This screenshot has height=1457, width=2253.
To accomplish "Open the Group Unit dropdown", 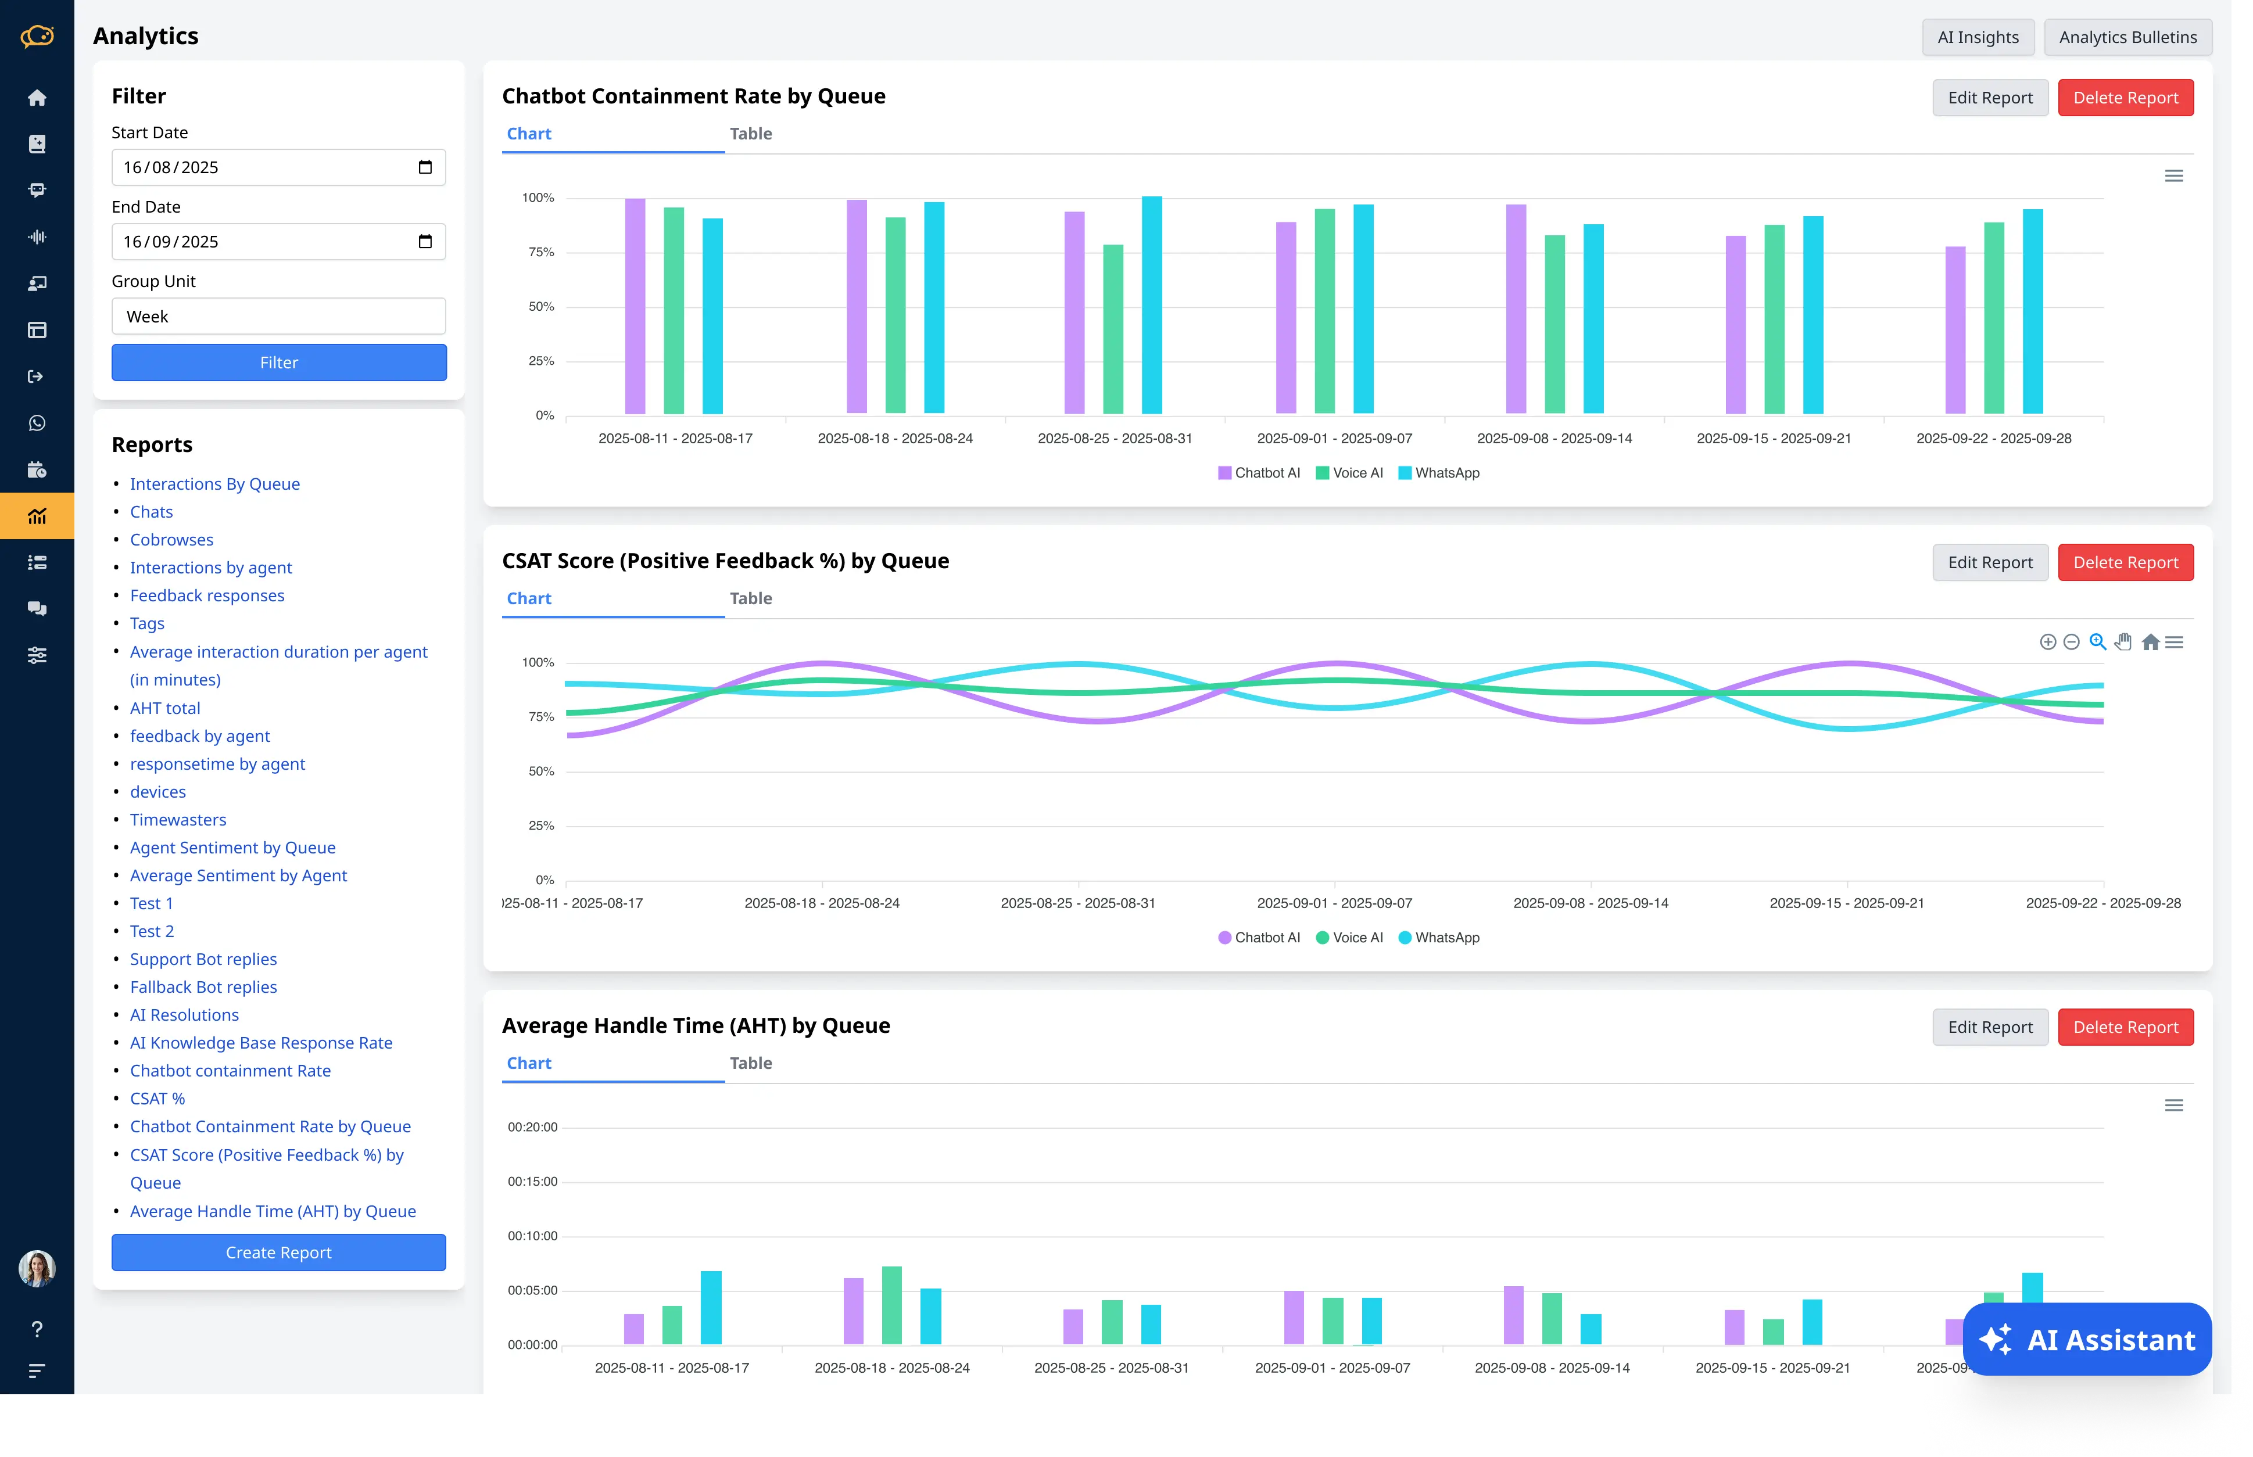I will coord(278,316).
